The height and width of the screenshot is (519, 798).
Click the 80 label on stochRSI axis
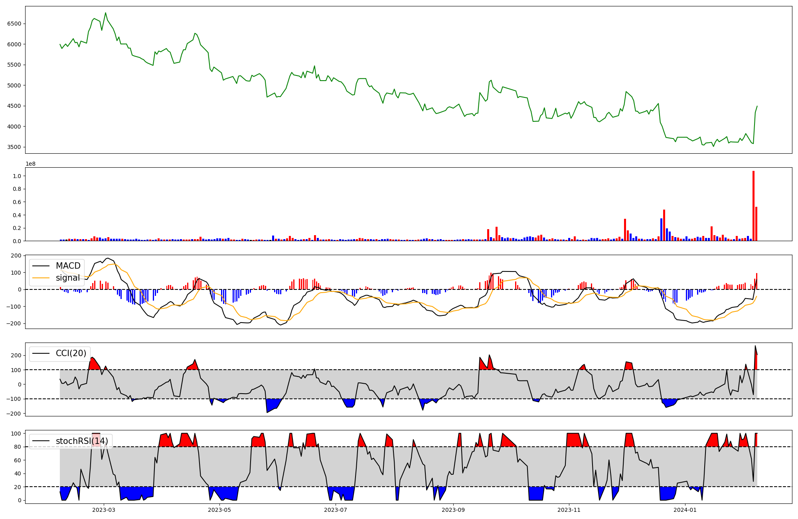tap(17, 447)
